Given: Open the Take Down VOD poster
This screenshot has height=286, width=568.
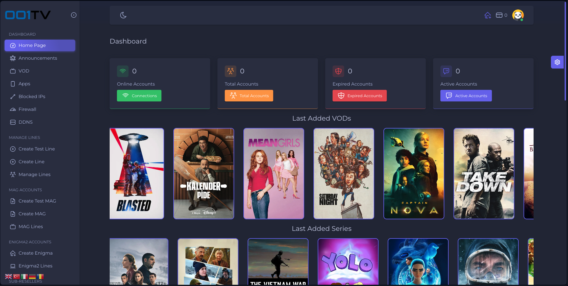Looking at the screenshot, I should 484,174.
